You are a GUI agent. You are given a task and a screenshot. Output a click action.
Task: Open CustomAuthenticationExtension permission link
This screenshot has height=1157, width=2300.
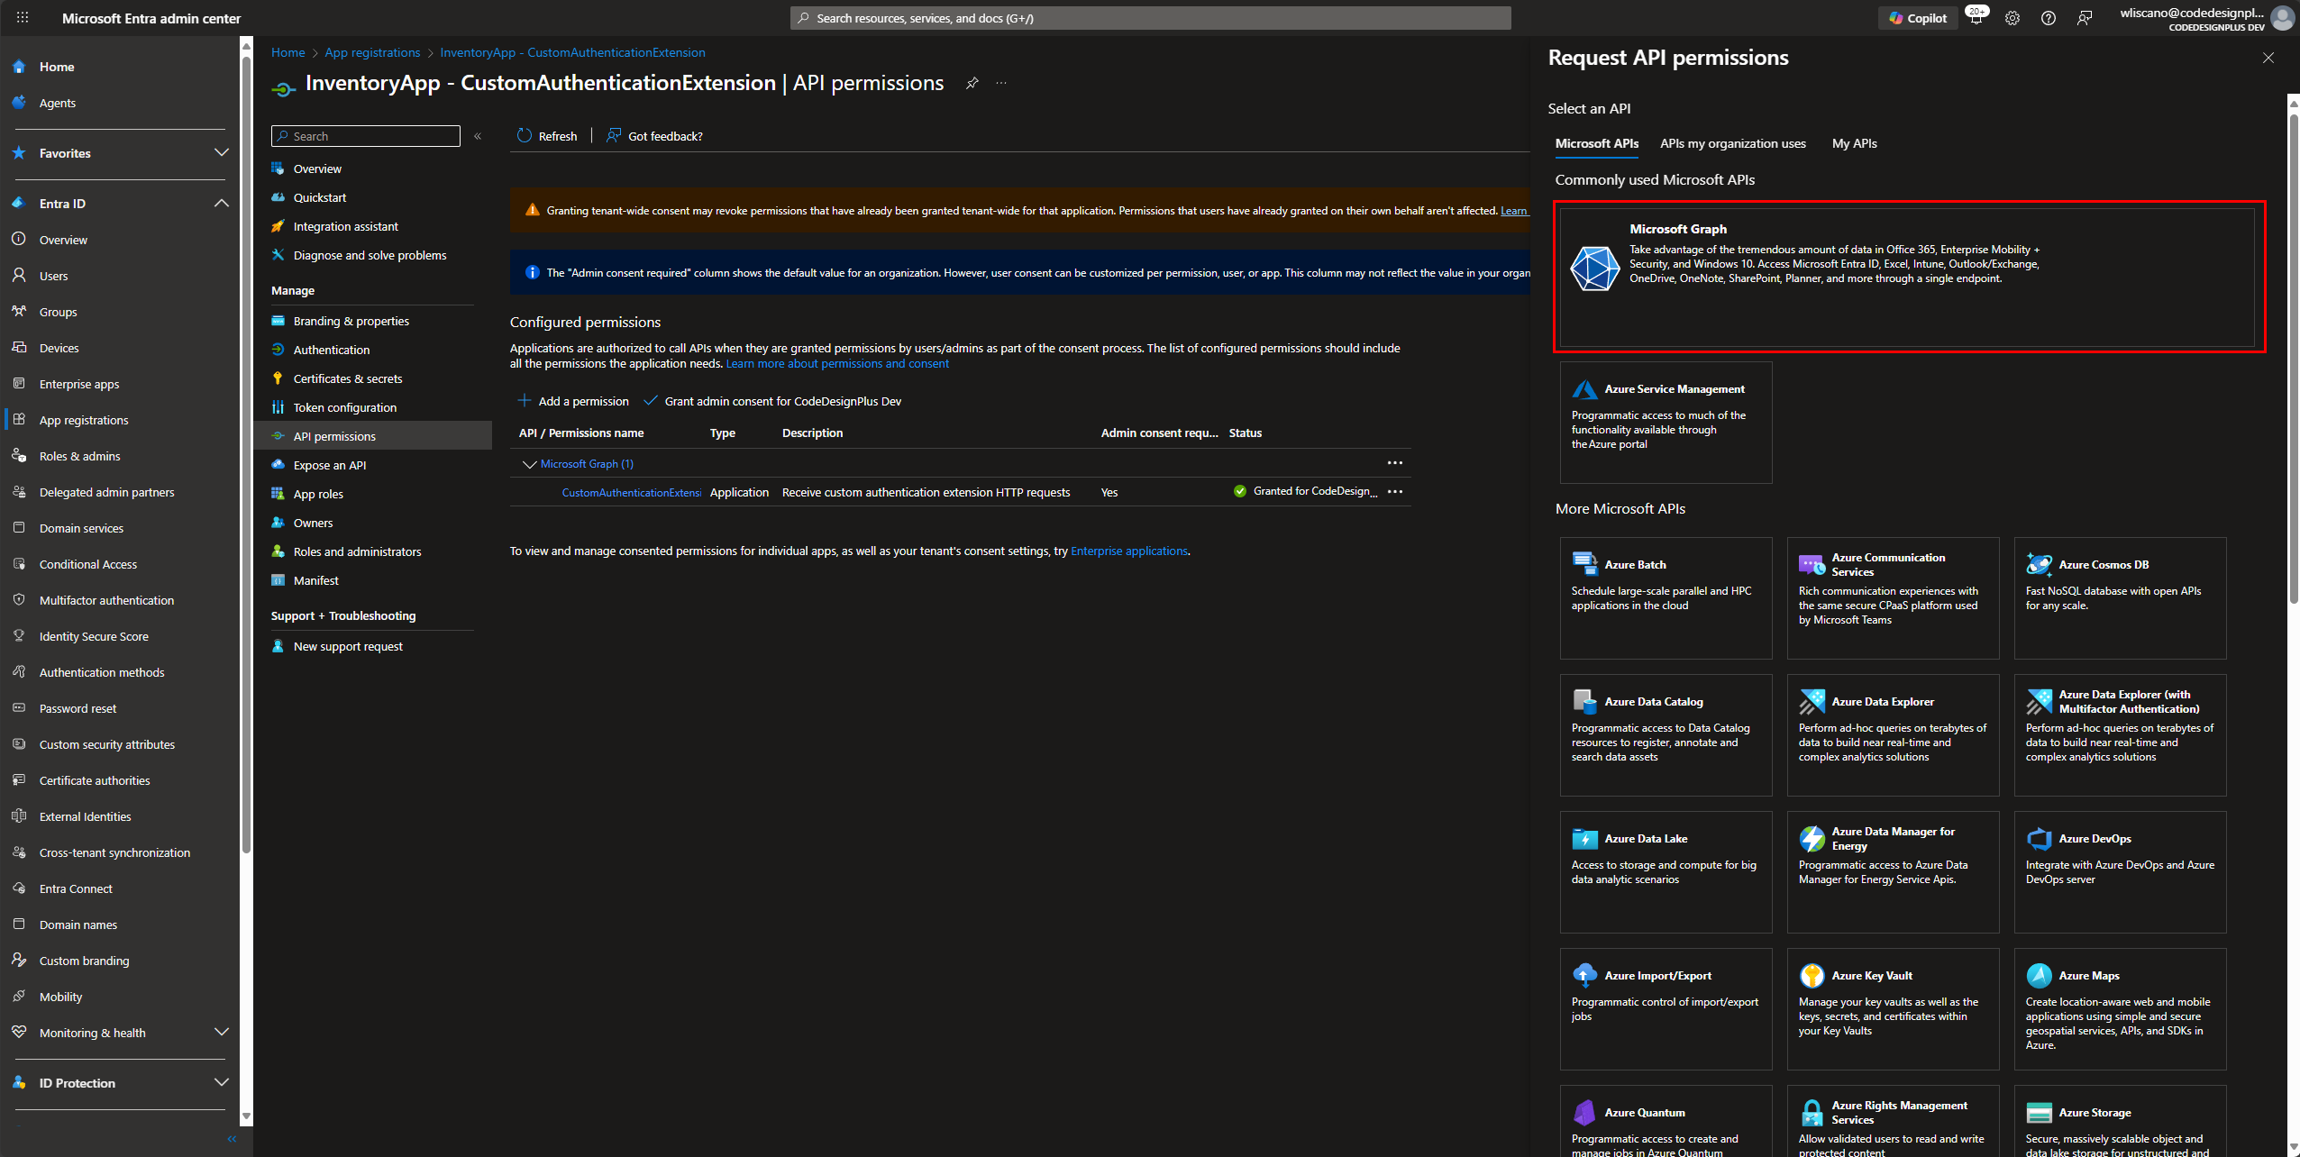pos(631,492)
